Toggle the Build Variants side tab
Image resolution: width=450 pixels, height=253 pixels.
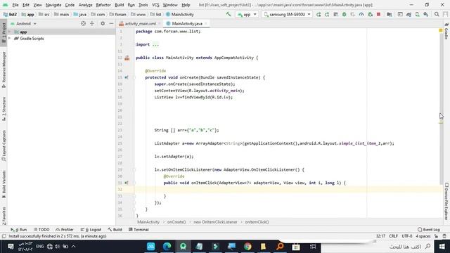tap(4, 184)
